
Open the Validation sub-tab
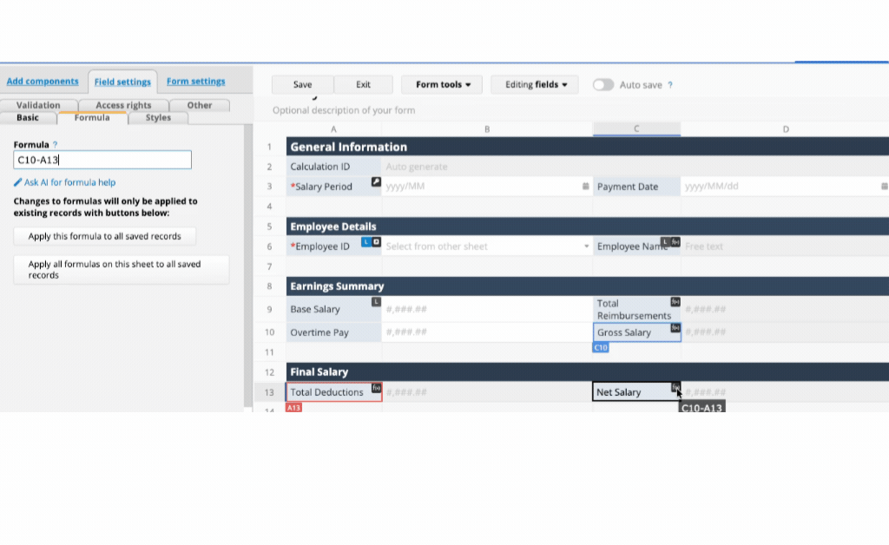click(38, 105)
